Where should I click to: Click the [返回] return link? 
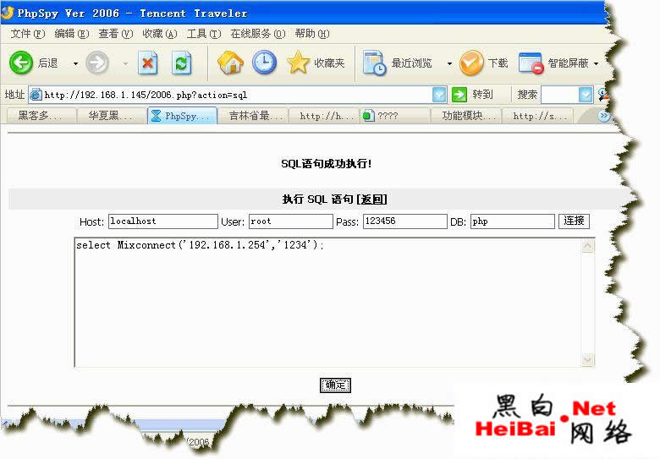pyautogui.click(x=371, y=199)
